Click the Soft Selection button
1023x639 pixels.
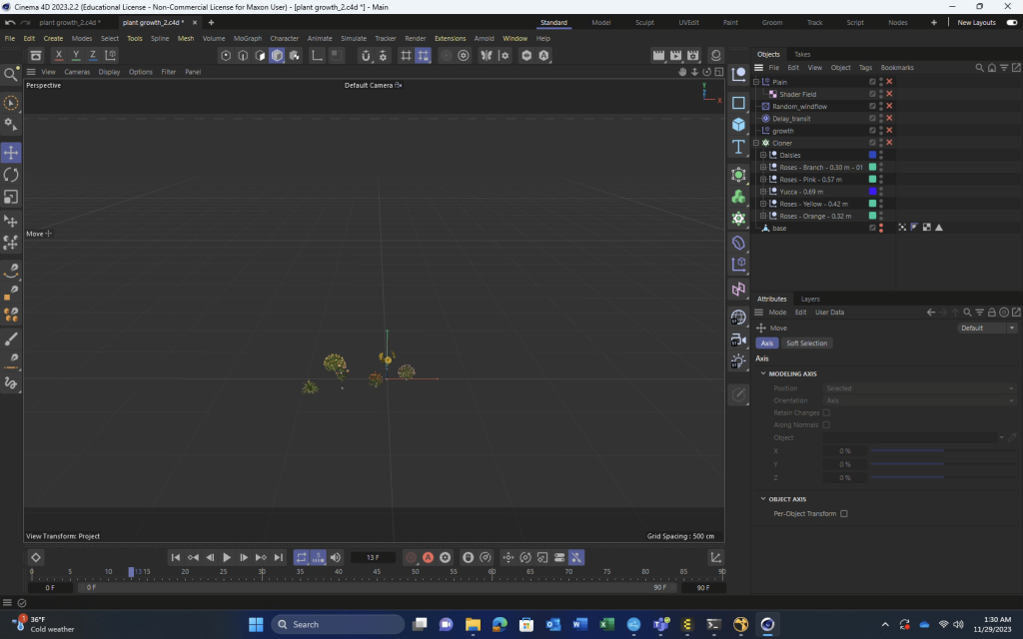tap(806, 343)
